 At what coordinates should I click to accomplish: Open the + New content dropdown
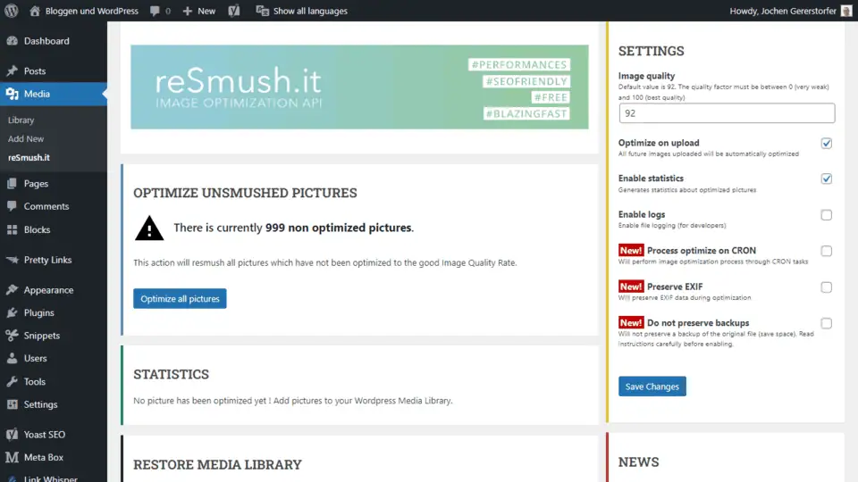pyautogui.click(x=198, y=11)
